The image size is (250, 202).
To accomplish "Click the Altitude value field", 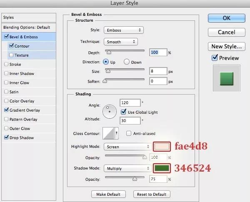I will [x=130, y=120].
